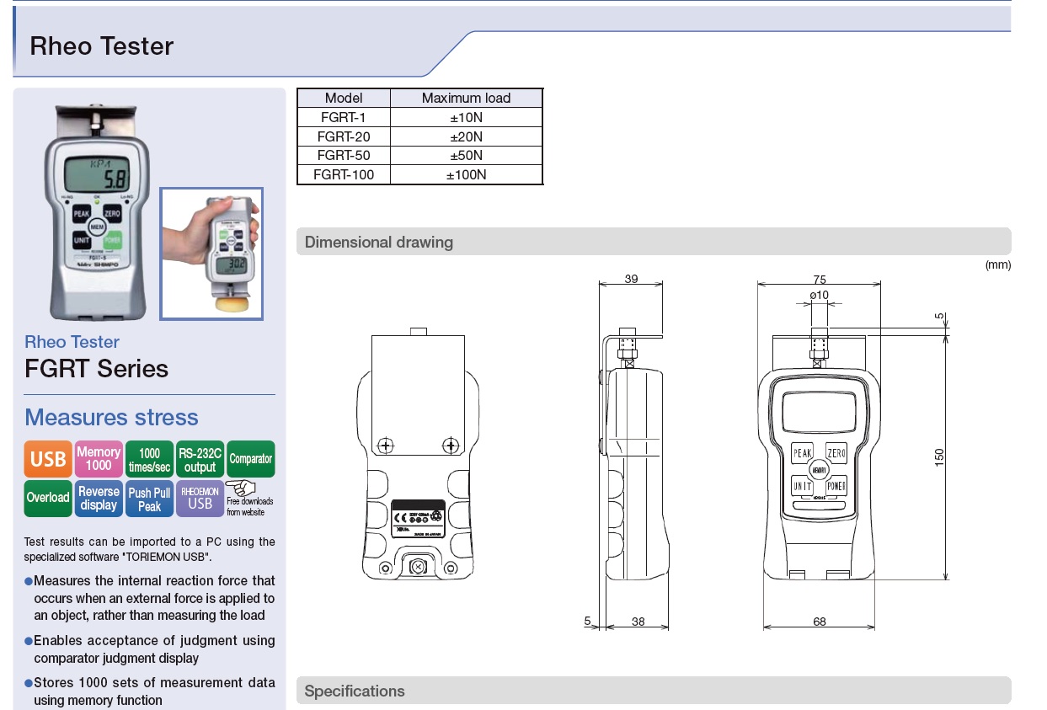Screen dimensions: 1047x710
Task: Select the Push Pull Peak badge
Action: tap(150, 498)
